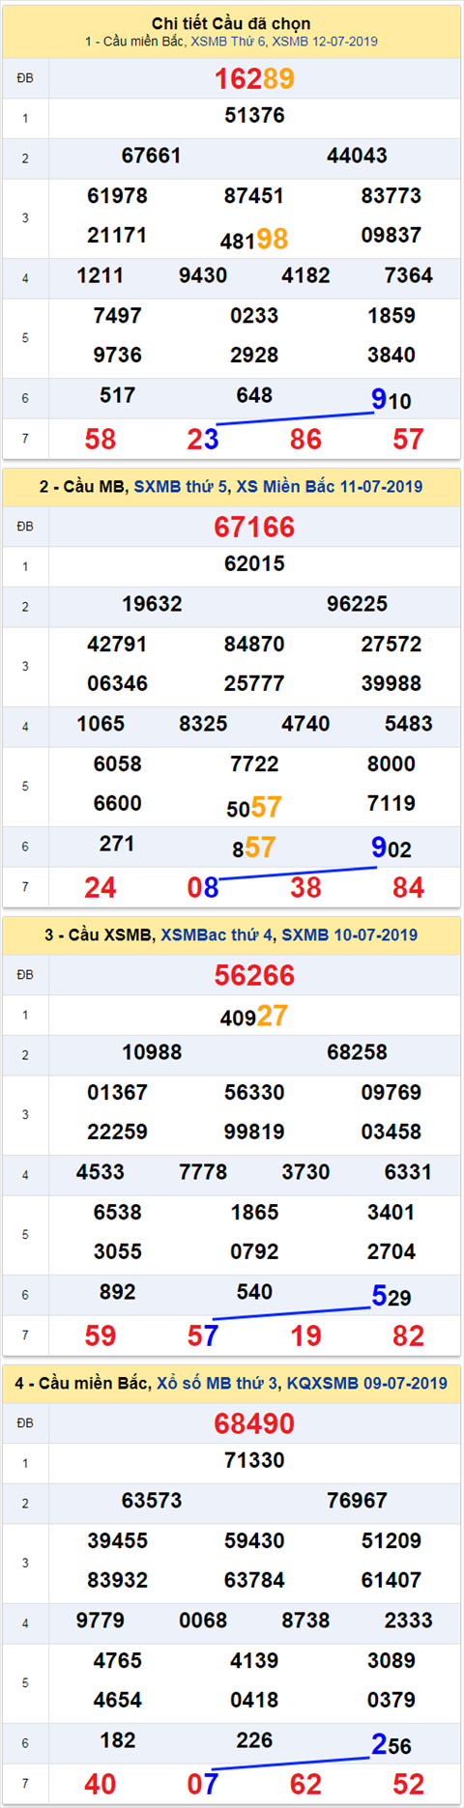Click fourth prize number 2333
Image resolution: width=464 pixels, height=1808 pixels.
408,1621
